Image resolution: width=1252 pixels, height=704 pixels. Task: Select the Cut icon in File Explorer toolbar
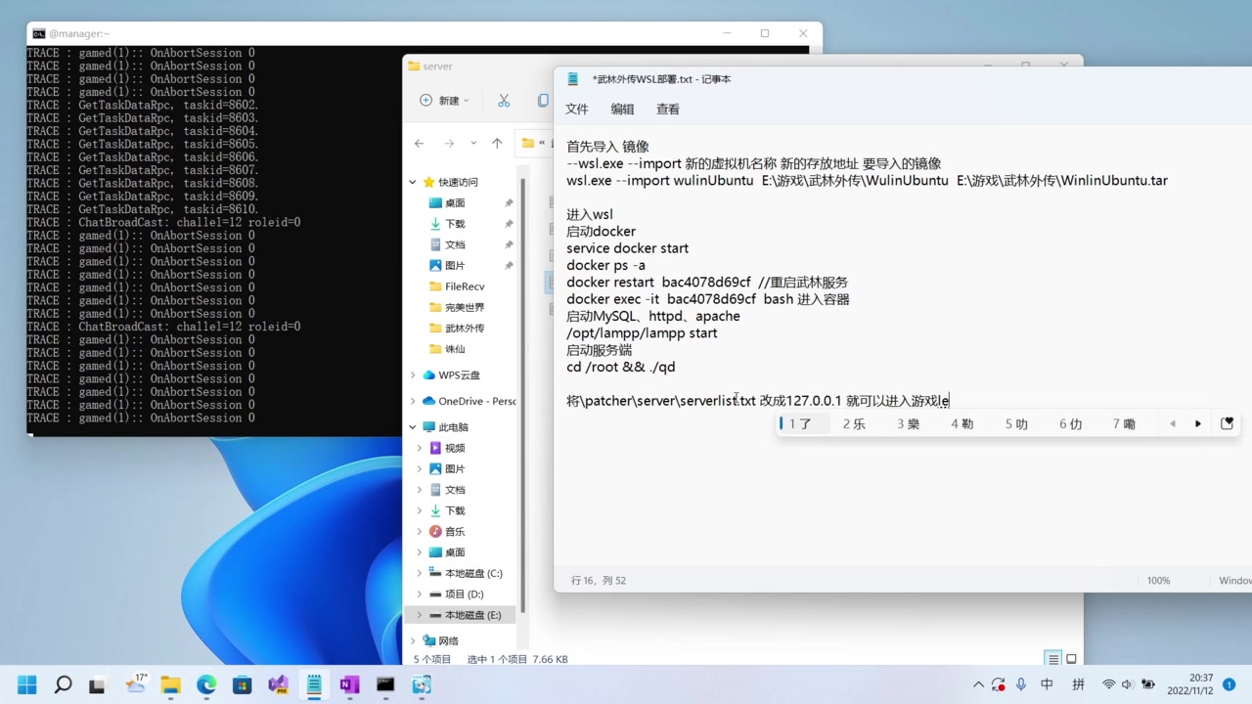click(504, 100)
